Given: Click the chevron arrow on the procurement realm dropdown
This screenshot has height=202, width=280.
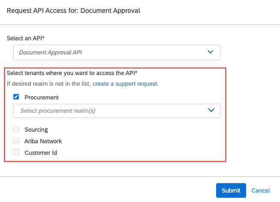Looking at the screenshot, I should point(210,110).
